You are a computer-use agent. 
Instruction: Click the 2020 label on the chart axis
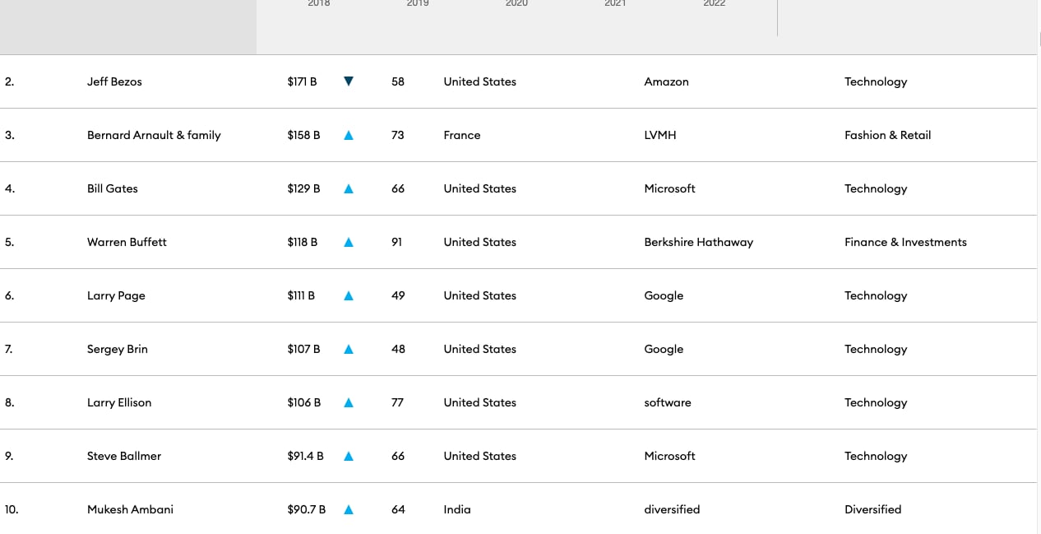[x=516, y=4]
